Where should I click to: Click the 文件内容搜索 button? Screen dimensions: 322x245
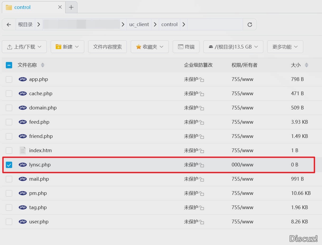(107, 46)
